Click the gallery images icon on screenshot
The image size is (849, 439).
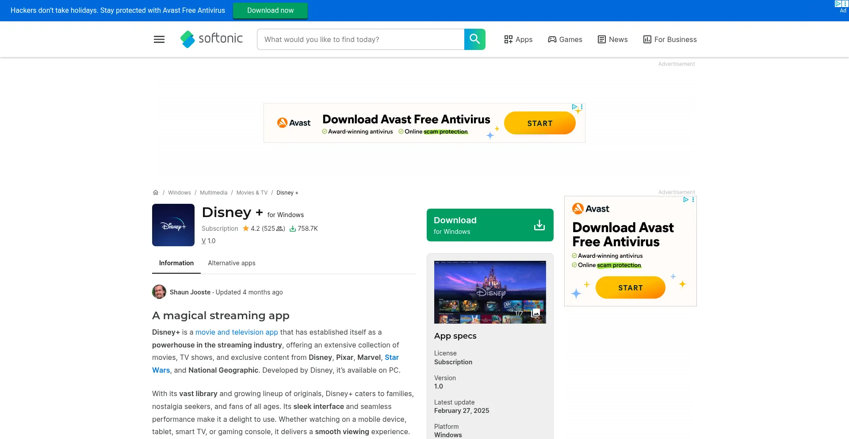[535, 313]
